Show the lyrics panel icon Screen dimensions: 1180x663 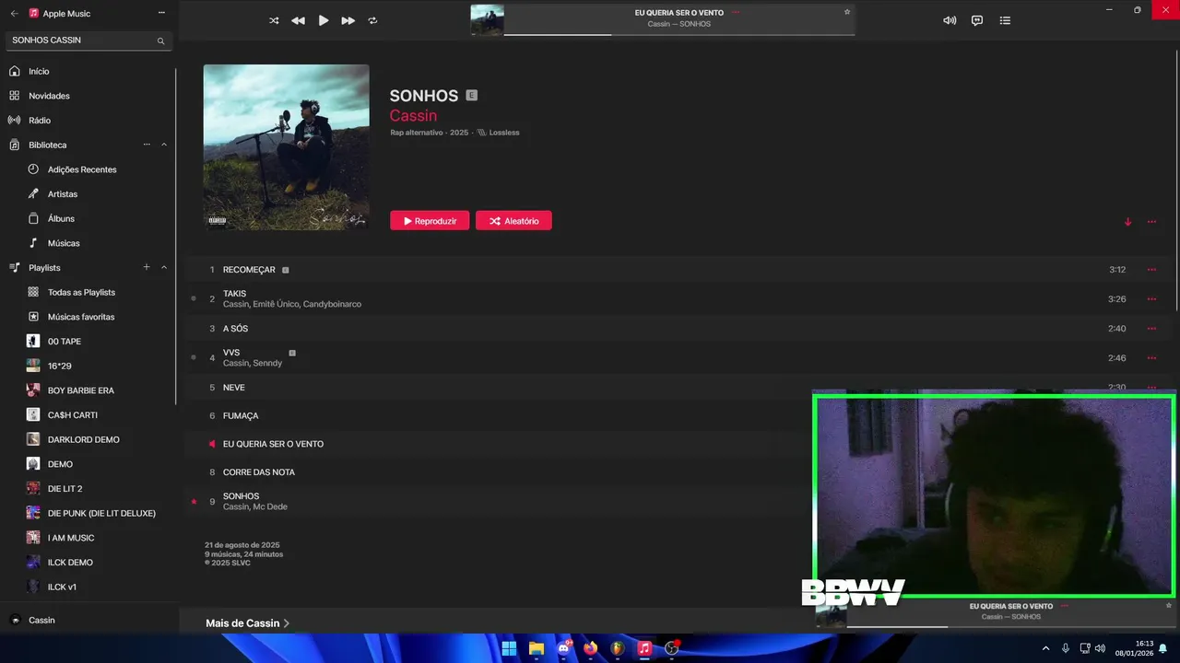point(977,20)
